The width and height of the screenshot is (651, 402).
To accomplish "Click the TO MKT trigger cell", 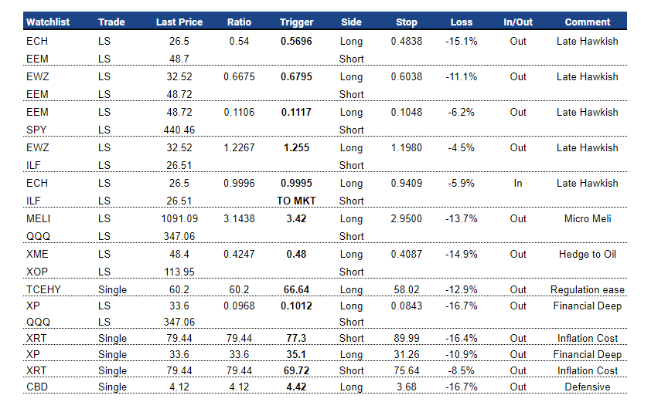I will [x=296, y=201].
